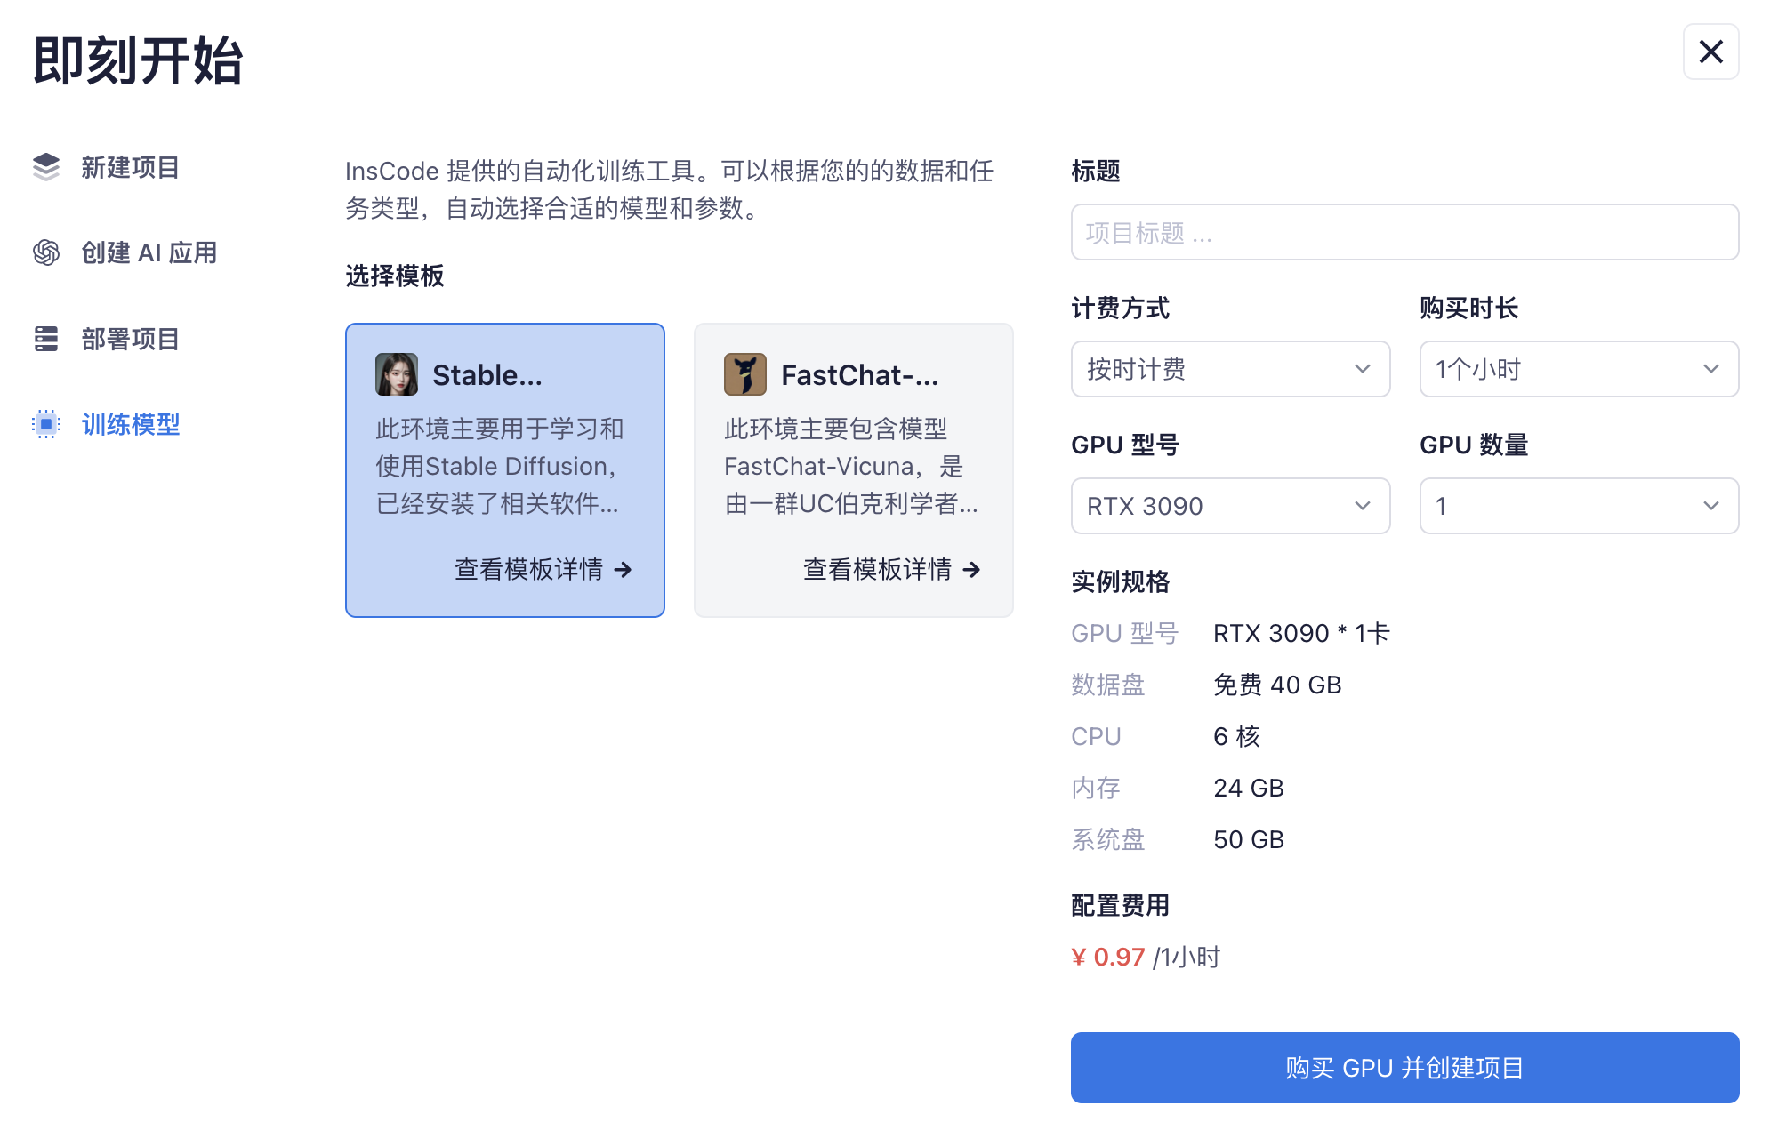Image resolution: width=1770 pixels, height=1122 pixels.
Task: Expand GPU 型号 dropdown showing RTX 3090
Action: 1230,506
